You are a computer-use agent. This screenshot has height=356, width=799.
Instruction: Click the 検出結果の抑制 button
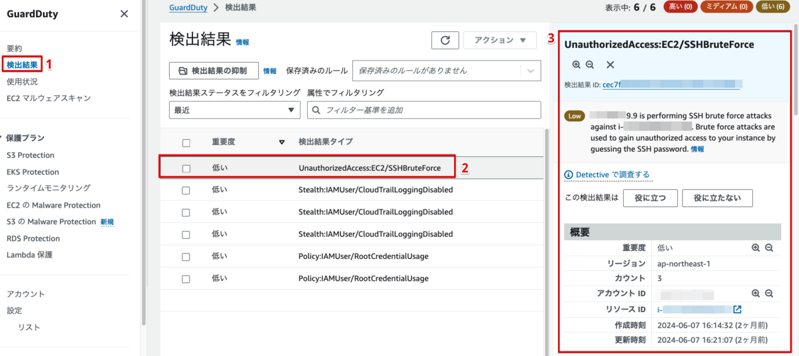coord(214,71)
